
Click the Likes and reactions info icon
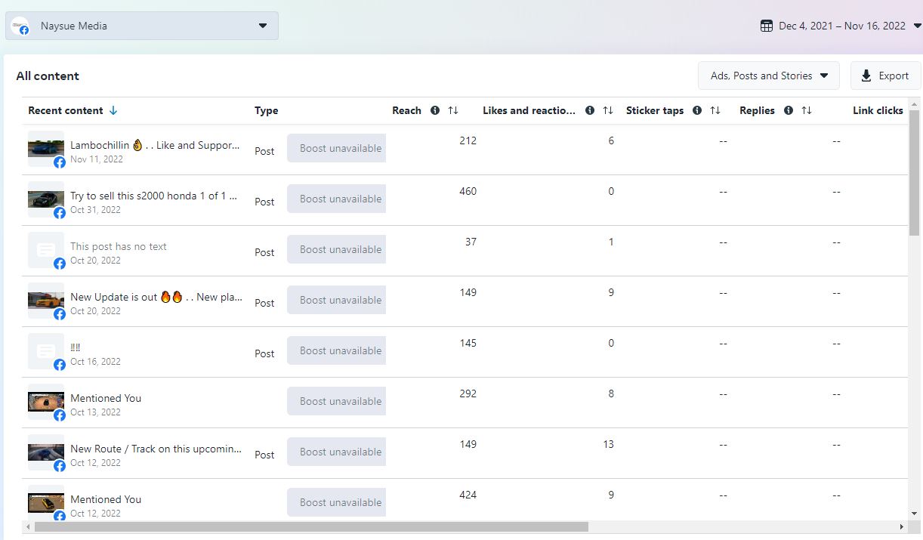(590, 110)
